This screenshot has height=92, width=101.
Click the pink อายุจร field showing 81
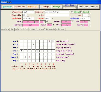[49, 25]
